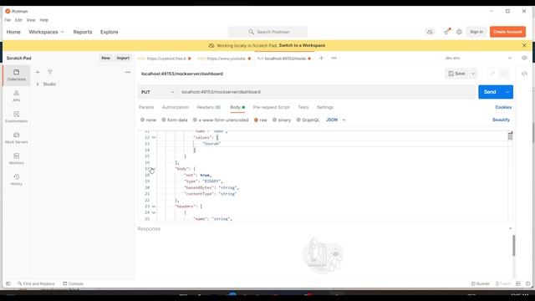Switch to the Pre-request Script tab
This screenshot has width=535, height=301.
click(271, 107)
